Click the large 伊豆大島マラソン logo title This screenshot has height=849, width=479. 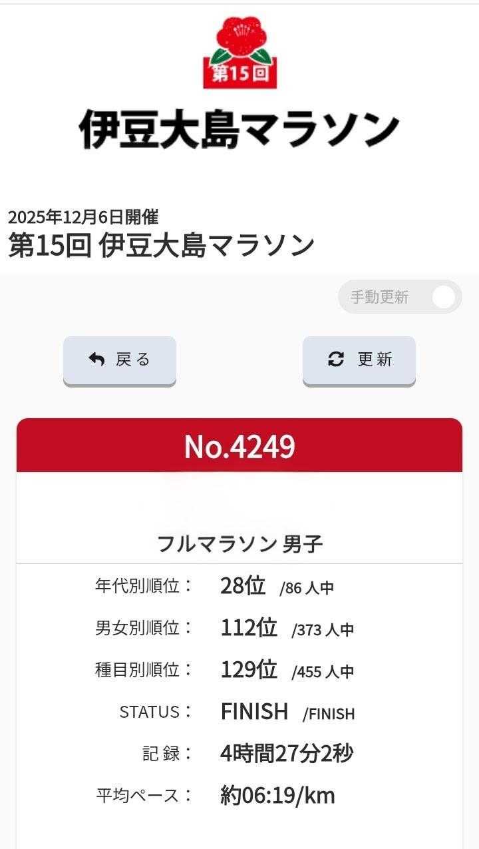(x=239, y=129)
